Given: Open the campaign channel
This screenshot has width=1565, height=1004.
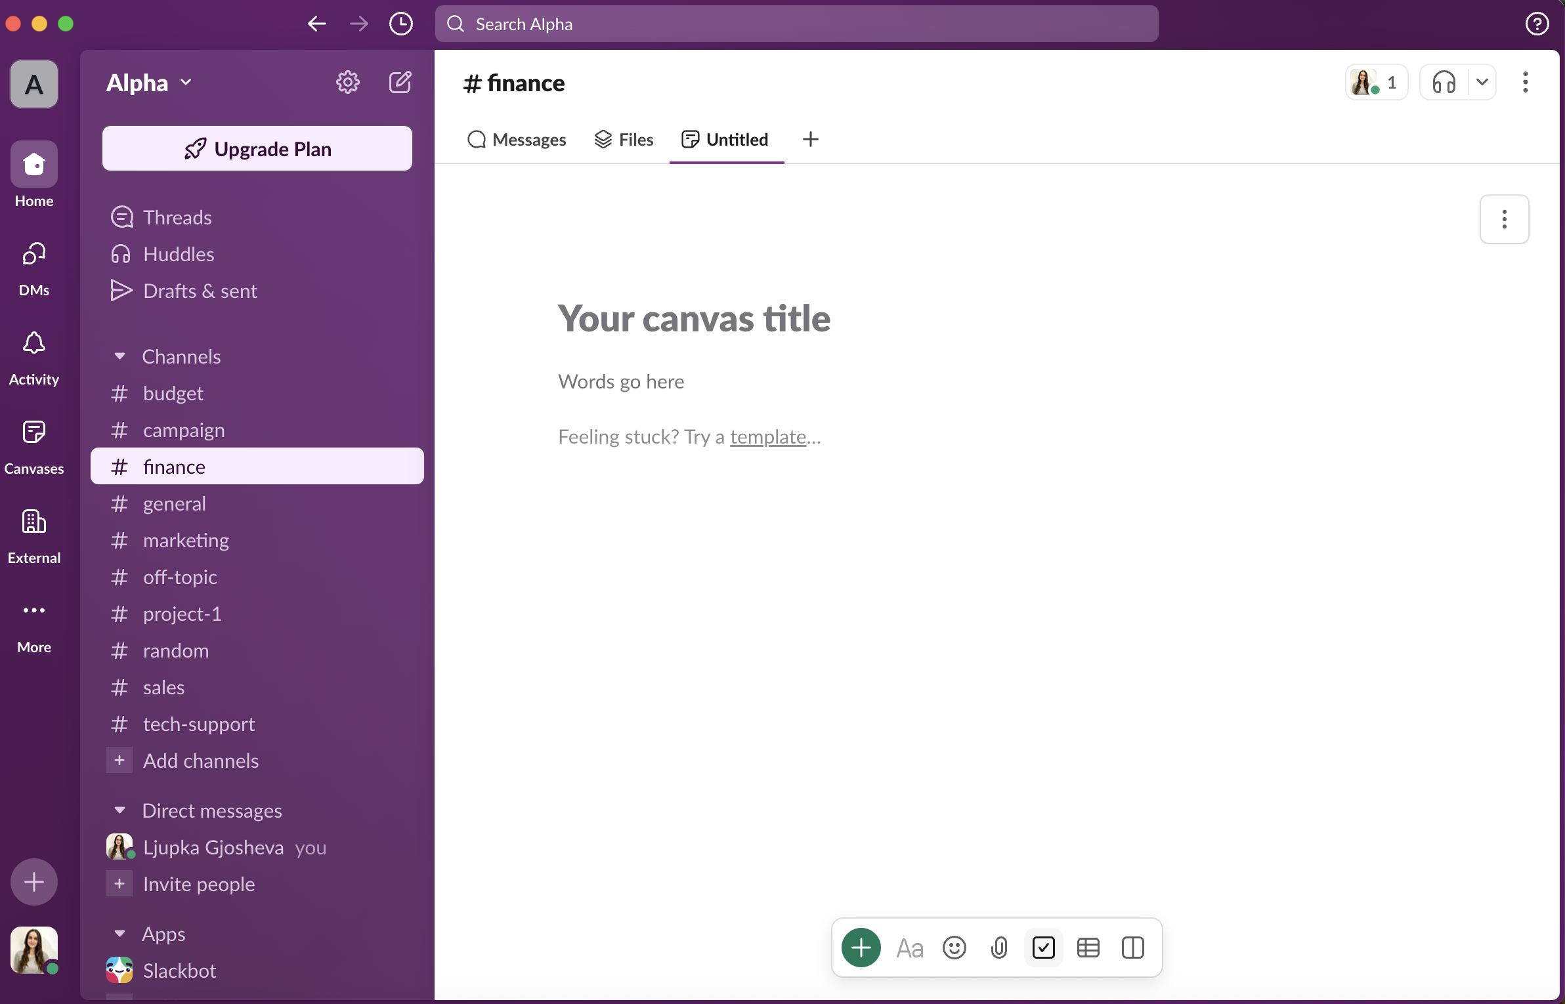Looking at the screenshot, I should (x=257, y=430).
